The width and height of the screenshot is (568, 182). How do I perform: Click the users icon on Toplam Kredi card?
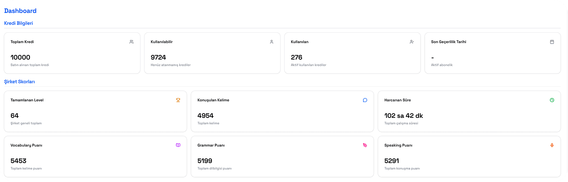[132, 42]
